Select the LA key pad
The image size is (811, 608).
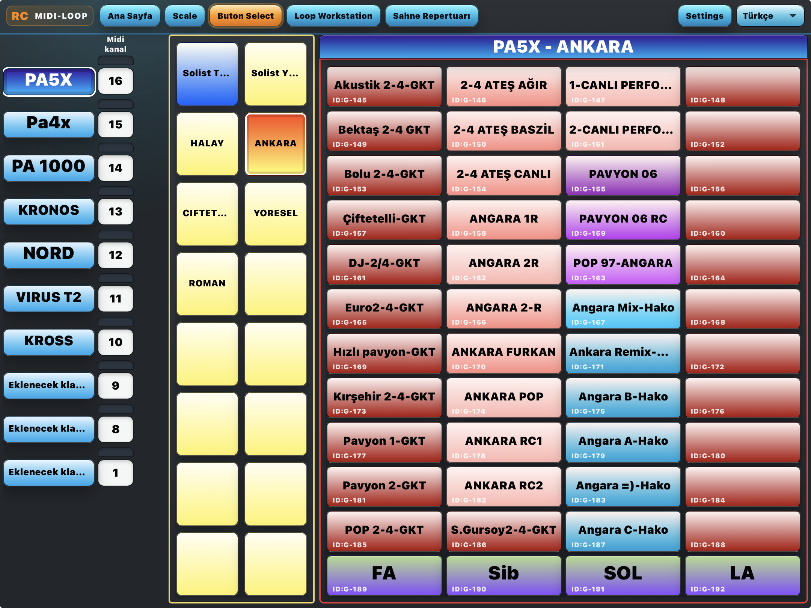coord(742,576)
